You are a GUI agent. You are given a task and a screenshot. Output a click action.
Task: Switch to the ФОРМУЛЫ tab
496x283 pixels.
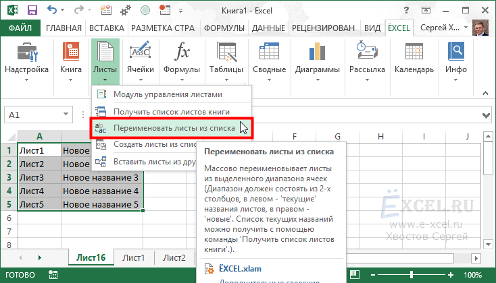click(x=224, y=28)
